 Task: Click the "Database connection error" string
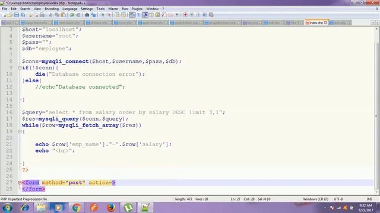(94, 74)
